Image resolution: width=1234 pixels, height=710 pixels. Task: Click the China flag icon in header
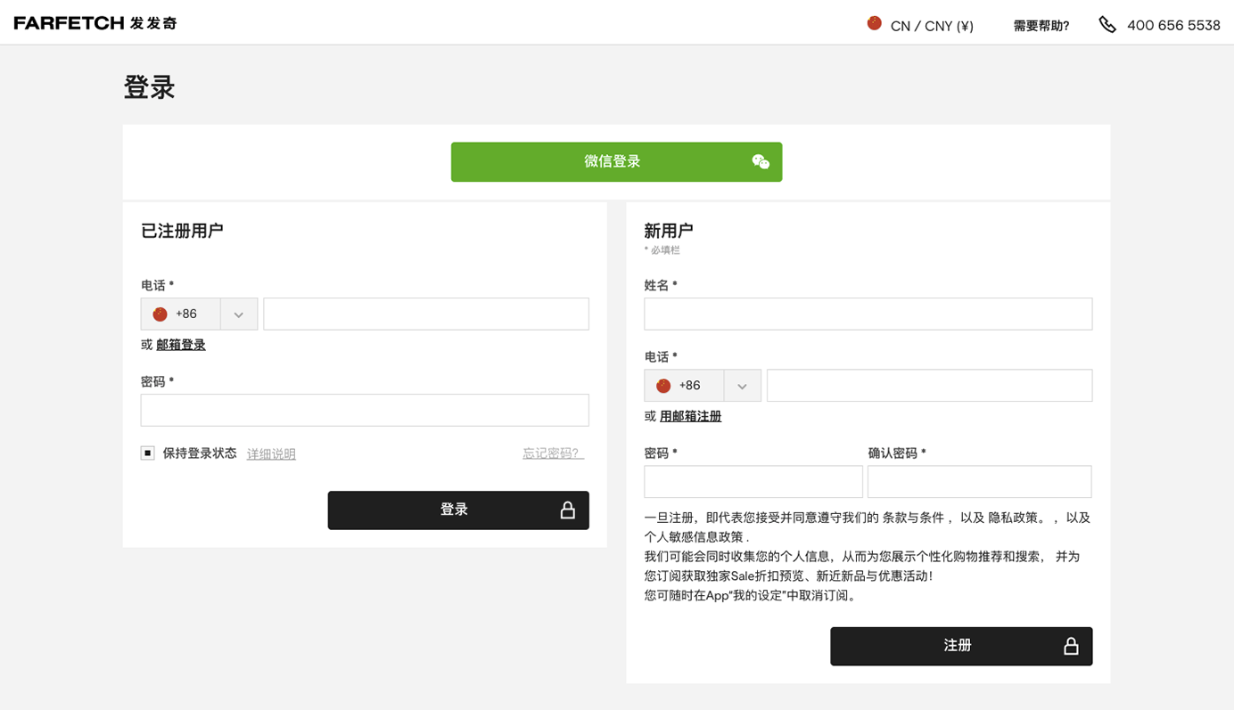tap(875, 23)
